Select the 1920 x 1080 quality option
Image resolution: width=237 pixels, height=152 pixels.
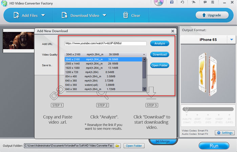click(103, 68)
